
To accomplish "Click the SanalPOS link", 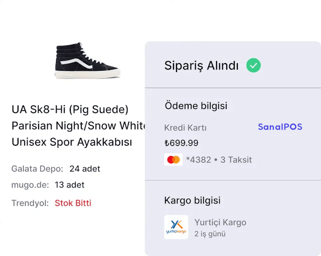I will 280,127.
